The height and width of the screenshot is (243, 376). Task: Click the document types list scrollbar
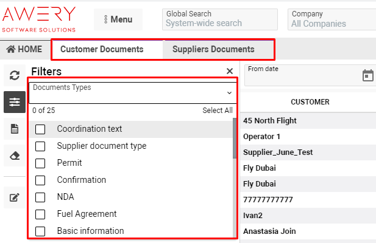pos(235,140)
